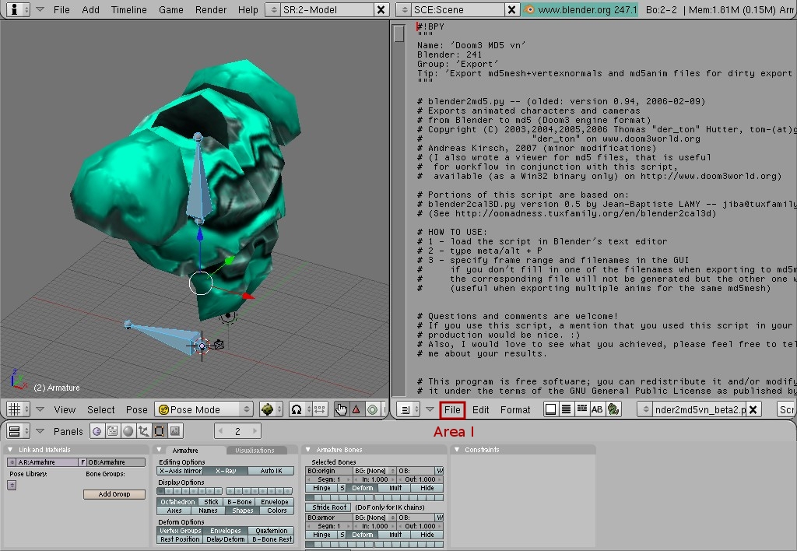
Task: Open the Scene context picture icon
Action: click(x=175, y=431)
